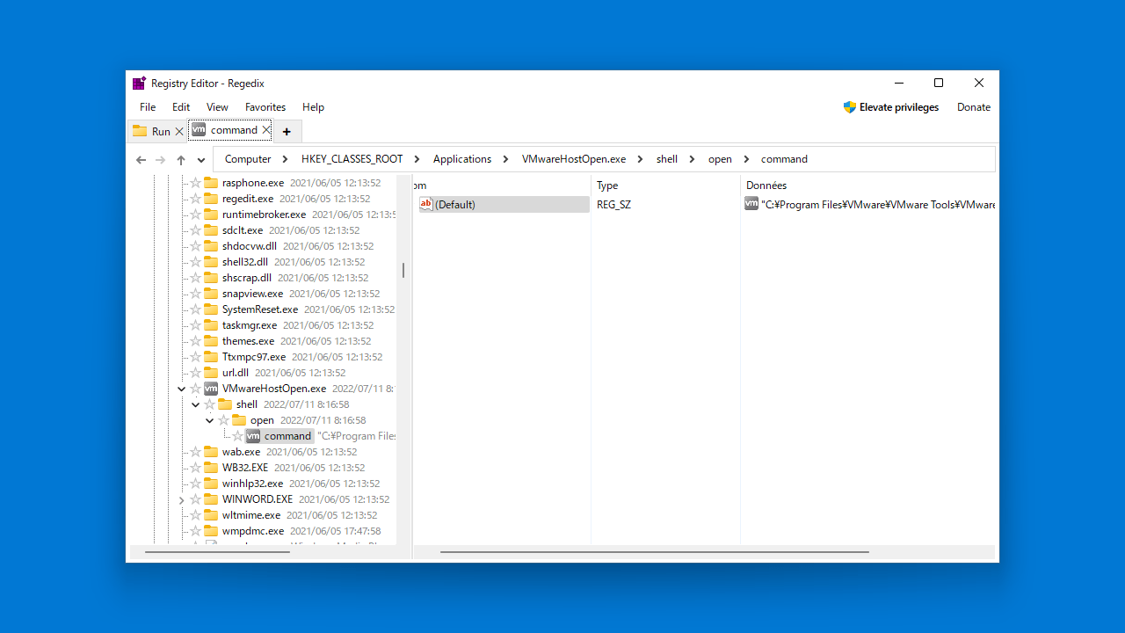
Task: Toggle favorite star for wab.exe
Action: (195, 452)
